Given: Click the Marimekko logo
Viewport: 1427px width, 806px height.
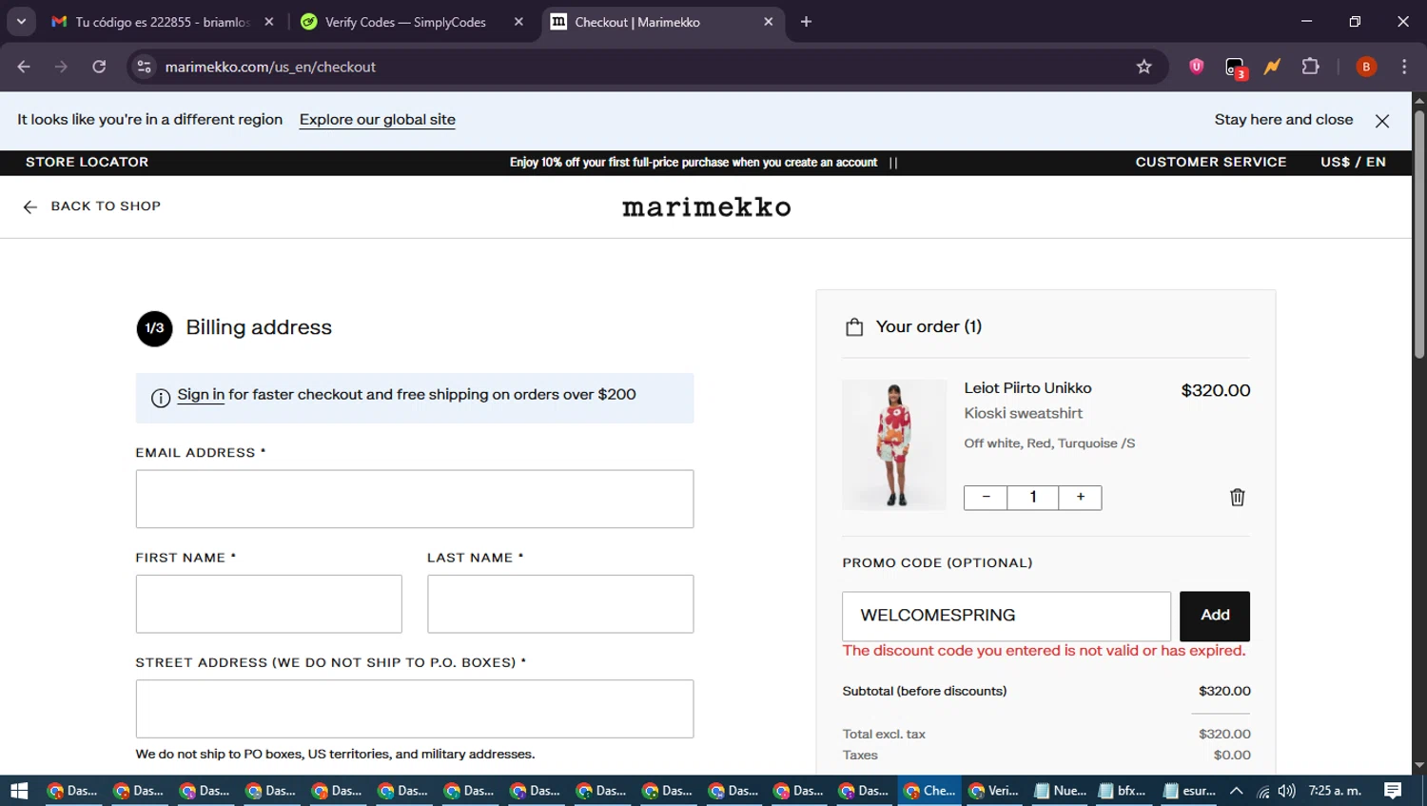Looking at the screenshot, I should [706, 207].
